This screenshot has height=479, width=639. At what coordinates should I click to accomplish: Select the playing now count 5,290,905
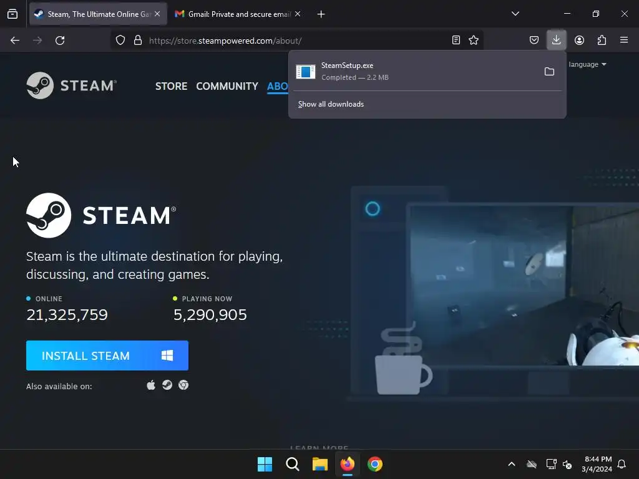pyautogui.click(x=210, y=315)
